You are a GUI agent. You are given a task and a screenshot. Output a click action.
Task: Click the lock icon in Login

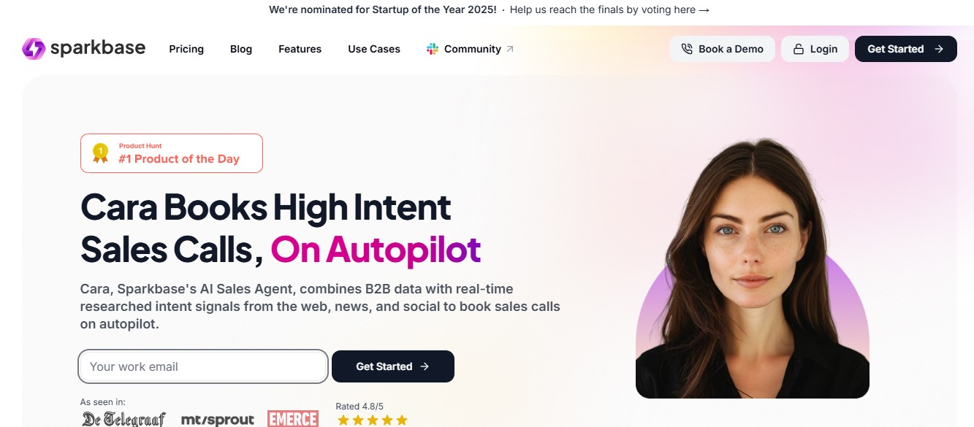click(798, 49)
